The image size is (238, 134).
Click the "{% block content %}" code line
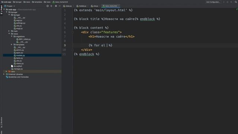(91, 28)
